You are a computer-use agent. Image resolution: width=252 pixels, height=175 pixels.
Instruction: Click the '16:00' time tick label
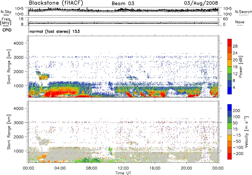(x=155, y=168)
